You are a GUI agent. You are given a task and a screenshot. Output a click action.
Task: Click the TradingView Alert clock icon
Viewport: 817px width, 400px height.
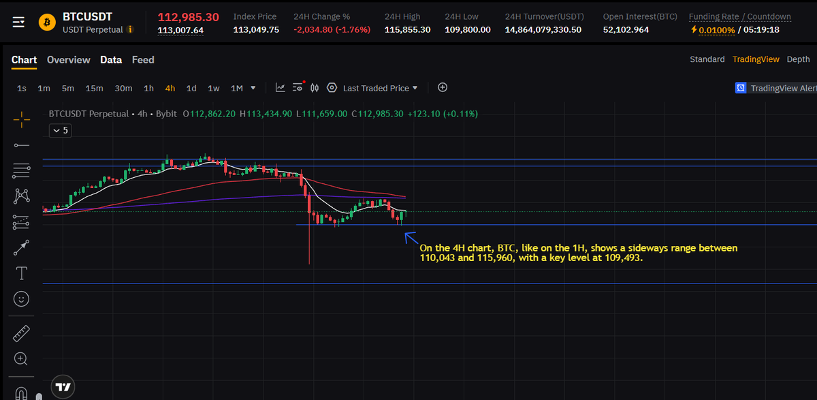click(x=741, y=88)
